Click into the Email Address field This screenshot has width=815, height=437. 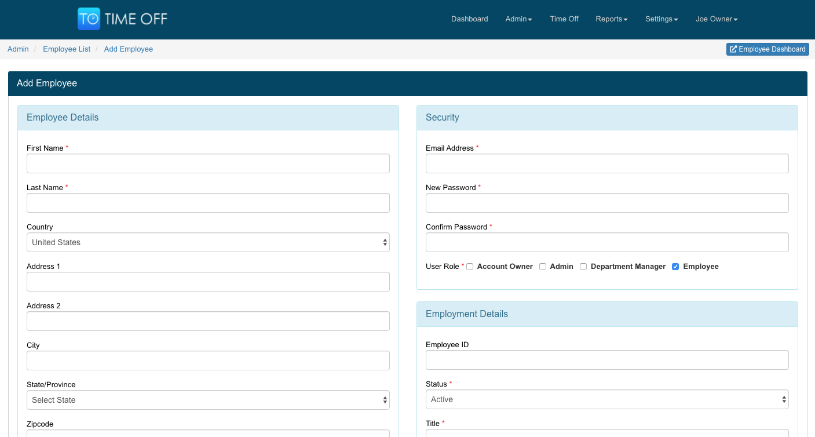607,163
